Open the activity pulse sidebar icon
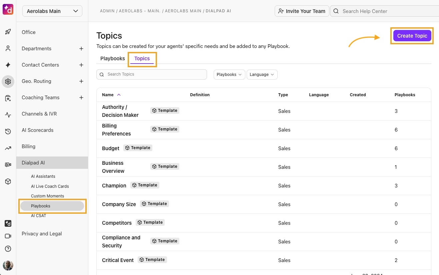439x275 pixels. 8,115
